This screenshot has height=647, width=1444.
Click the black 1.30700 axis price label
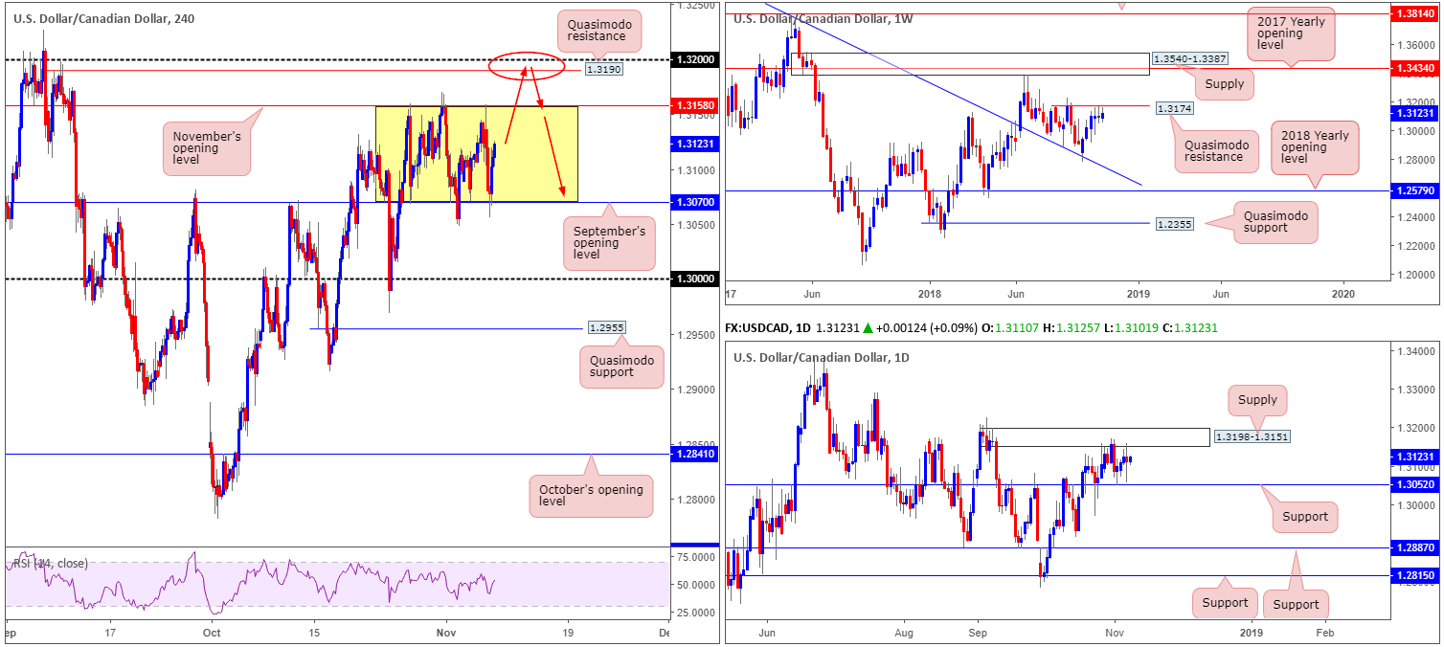[x=694, y=202]
